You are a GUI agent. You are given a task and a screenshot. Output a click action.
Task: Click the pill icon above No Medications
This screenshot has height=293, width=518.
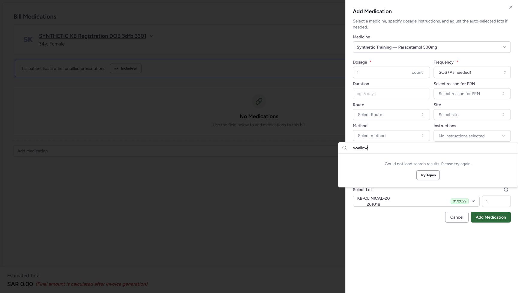259,101
